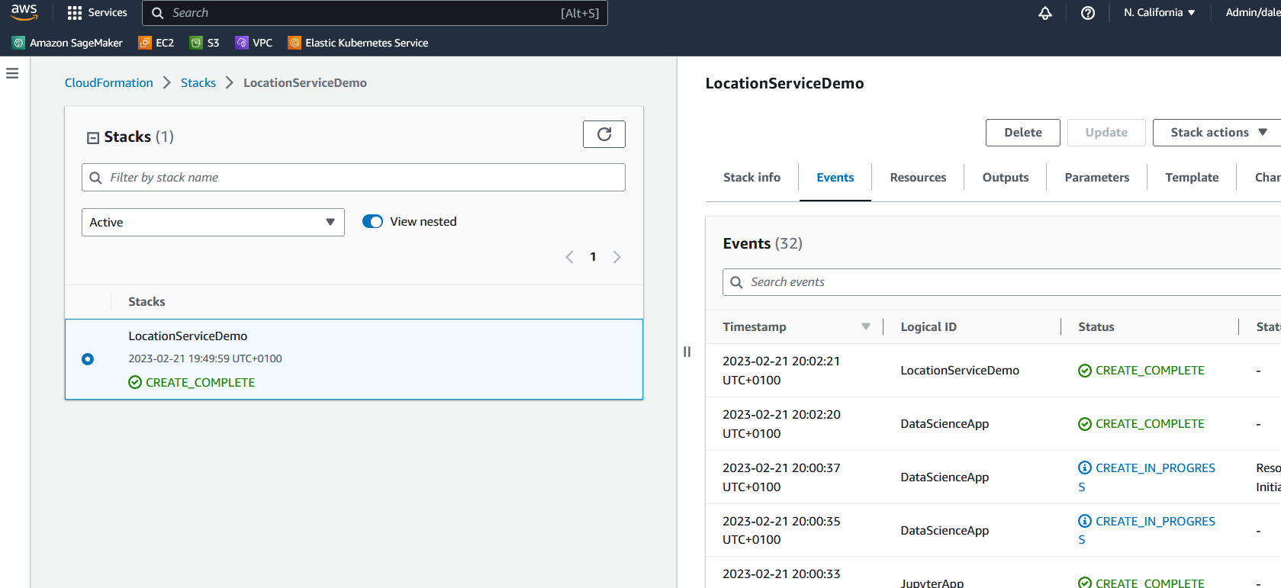Image resolution: width=1281 pixels, height=588 pixels.
Task: Open the Stack actions dropdown
Action: pos(1218,133)
